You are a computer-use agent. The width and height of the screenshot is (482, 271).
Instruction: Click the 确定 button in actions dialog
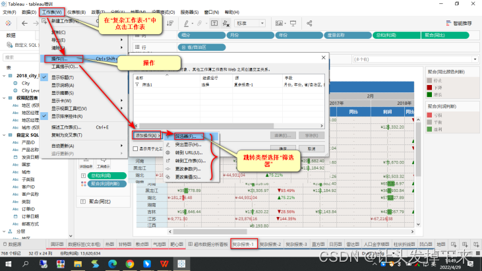coord(283,149)
